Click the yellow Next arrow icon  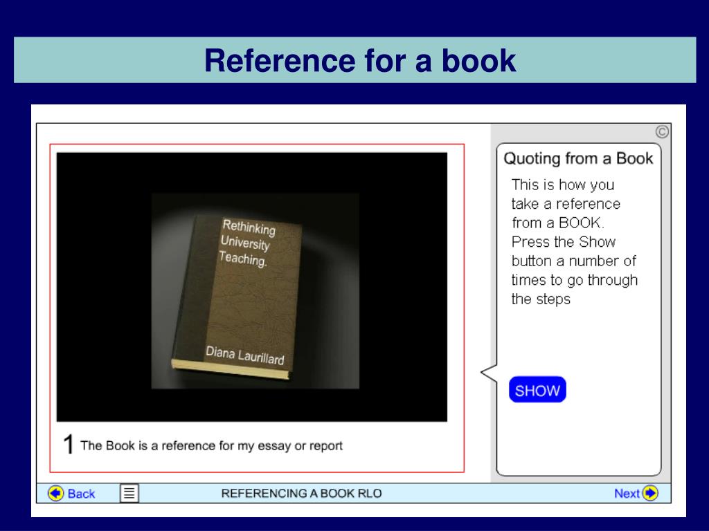650,493
